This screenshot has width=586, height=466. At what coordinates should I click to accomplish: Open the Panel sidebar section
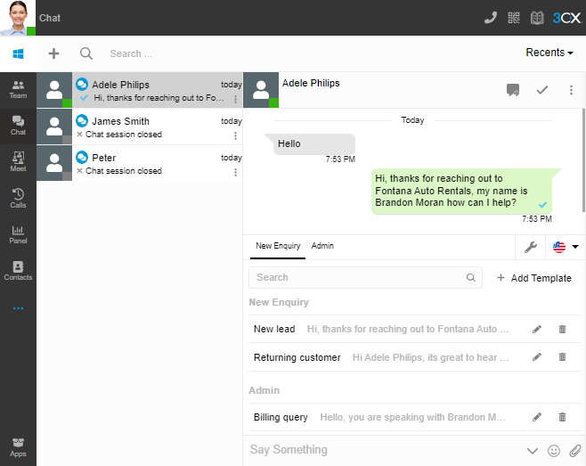tap(18, 235)
